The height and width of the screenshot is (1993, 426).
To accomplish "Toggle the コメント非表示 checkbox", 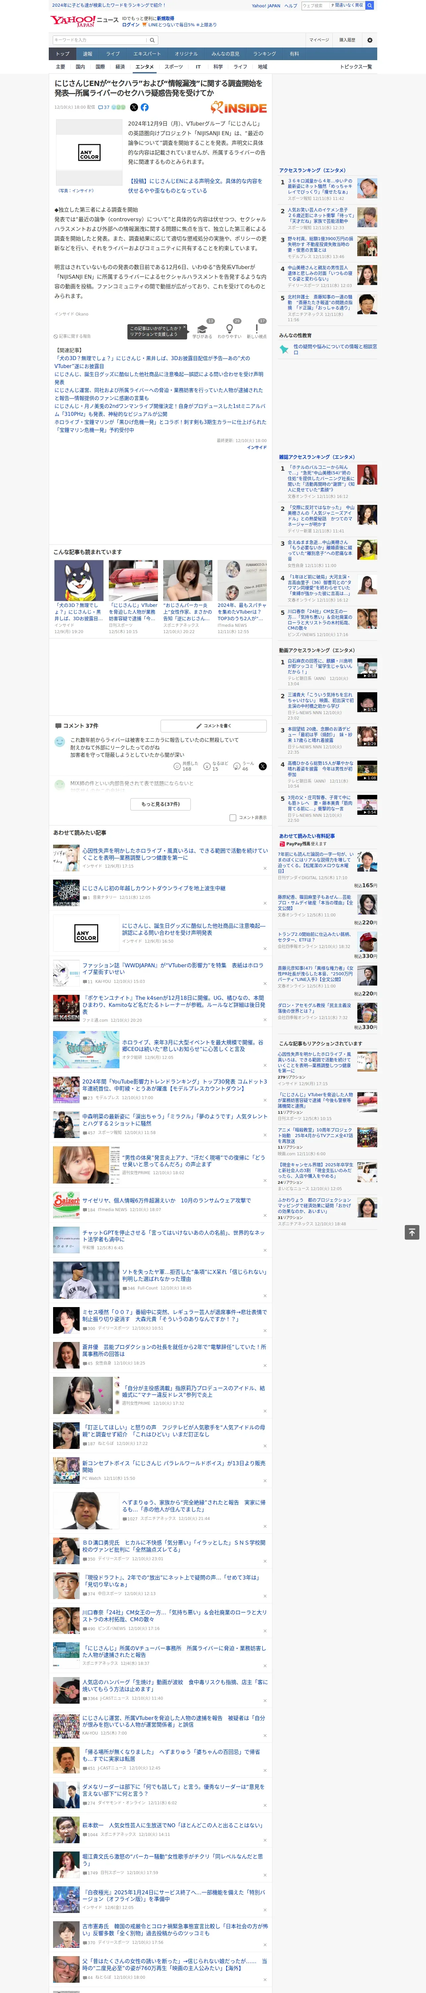I will coord(233,818).
